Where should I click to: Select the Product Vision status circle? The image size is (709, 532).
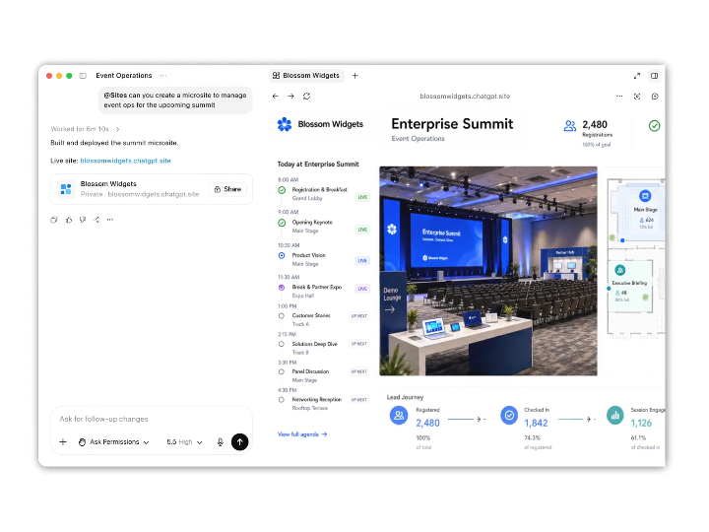click(282, 255)
